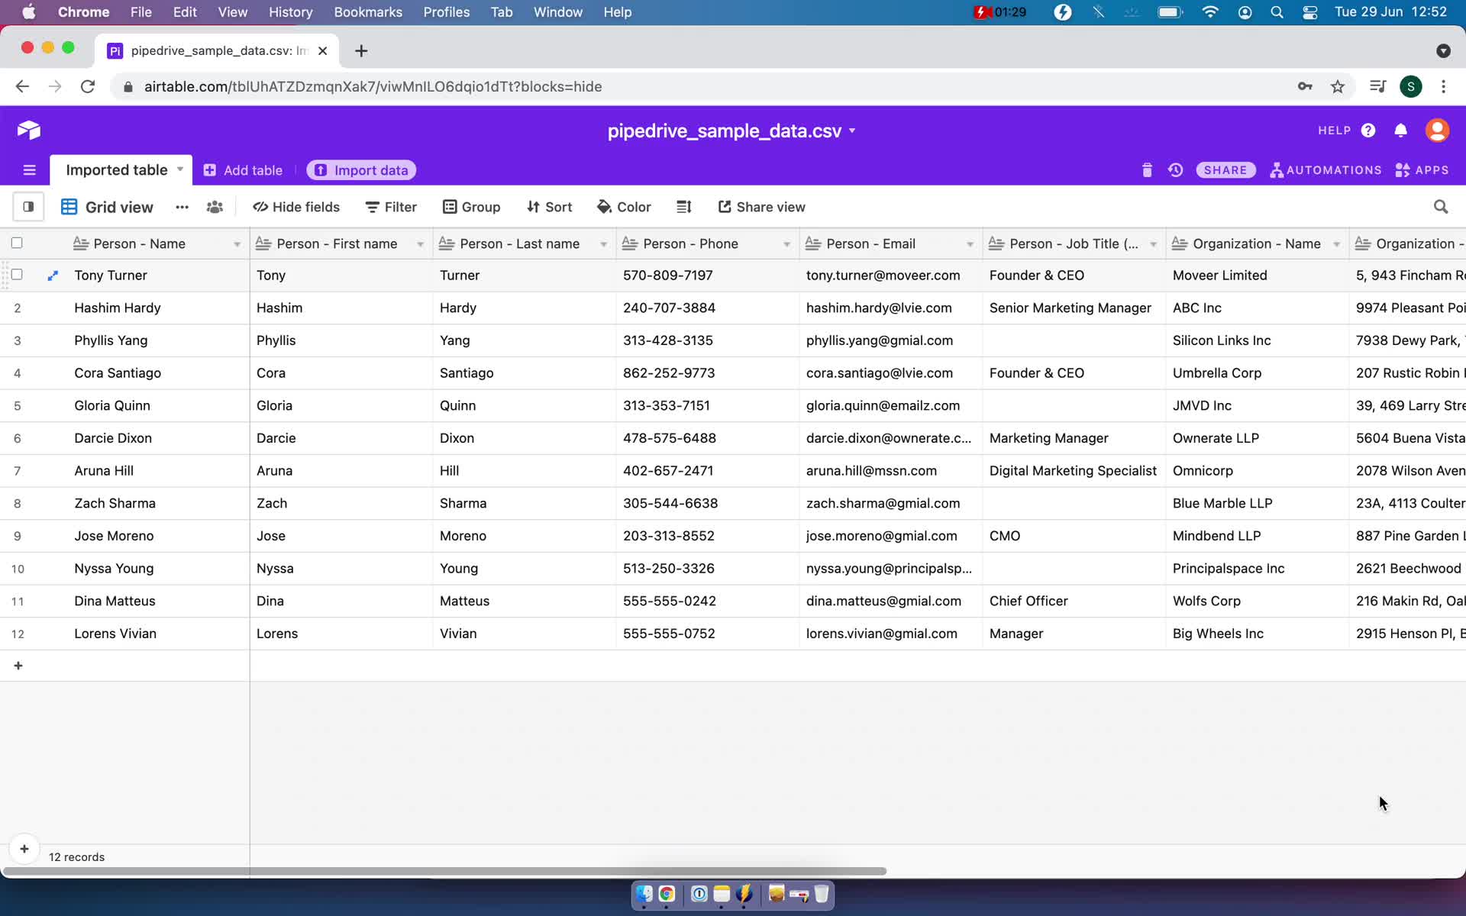Open the saved passwords key icon
The width and height of the screenshot is (1466, 916).
(1305, 86)
